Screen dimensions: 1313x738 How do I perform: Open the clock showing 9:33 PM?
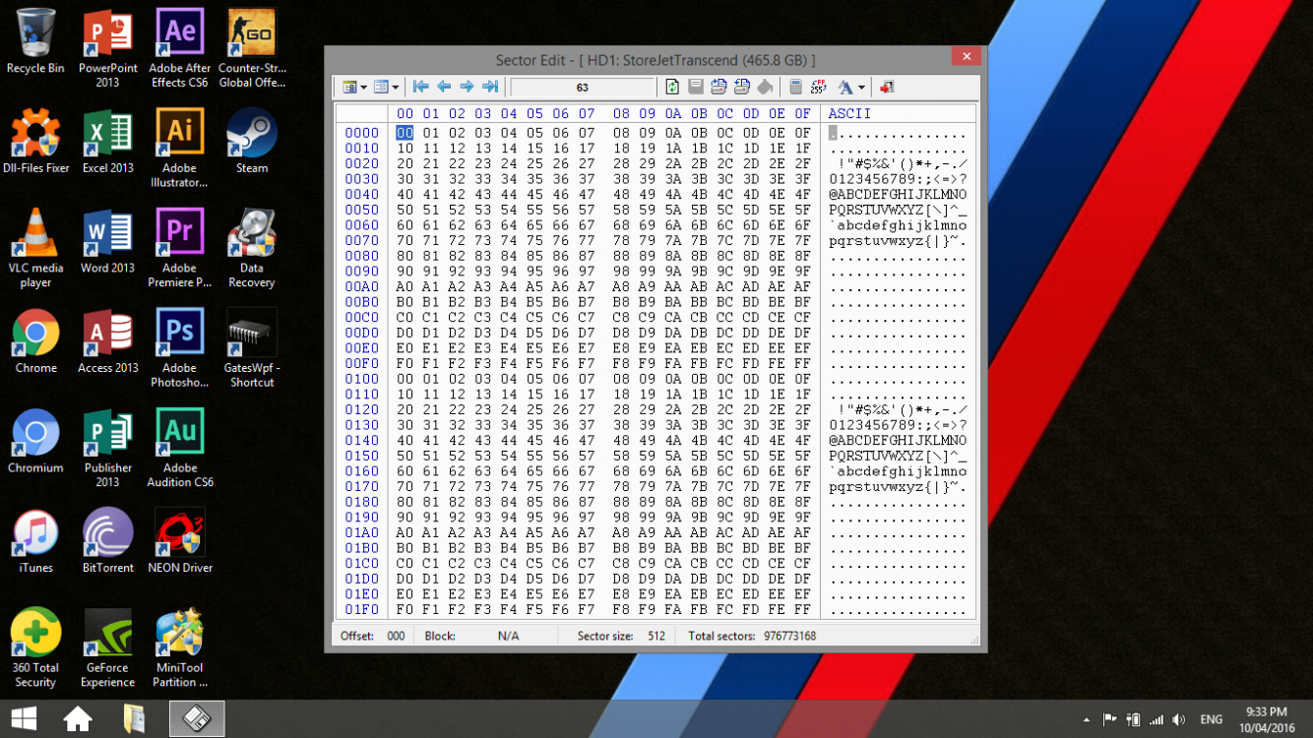tap(1266, 719)
